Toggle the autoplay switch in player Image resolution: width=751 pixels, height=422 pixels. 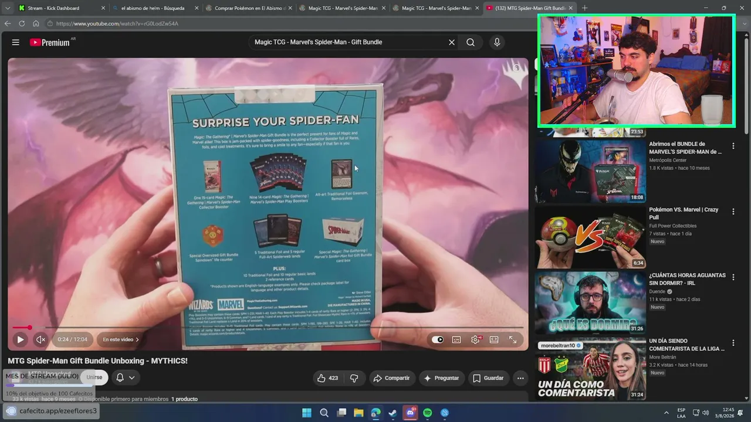(x=438, y=339)
